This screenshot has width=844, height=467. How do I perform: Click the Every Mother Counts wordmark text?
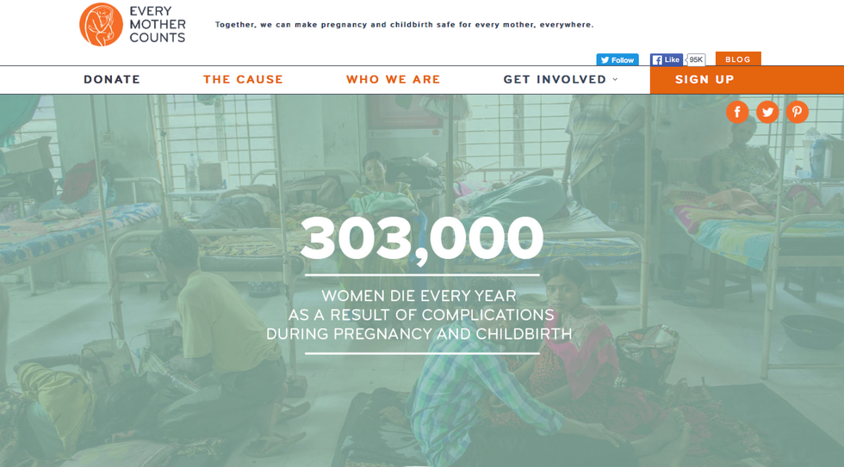click(x=158, y=24)
